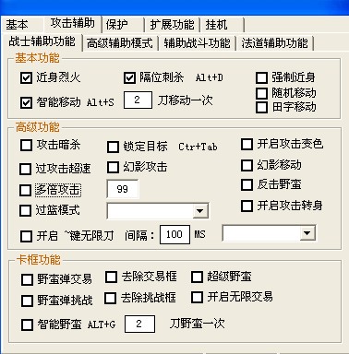
Task: Click the 多倍攻击 value field showing 99
Action: [x=122, y=189]
